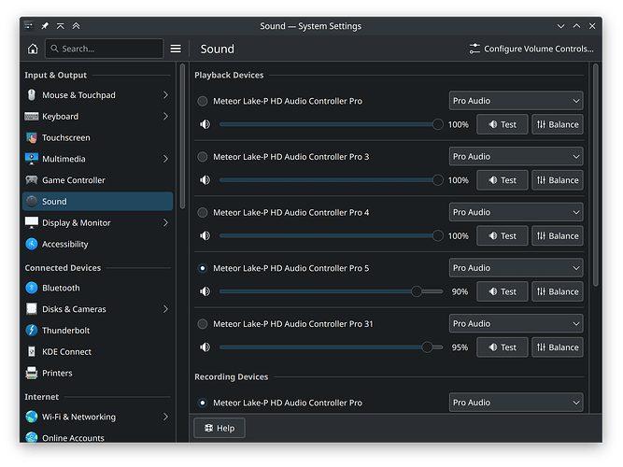This screenshot has height=467, width=623.
Task: Expand Disks & Cameras chevron
Action: 165,309
